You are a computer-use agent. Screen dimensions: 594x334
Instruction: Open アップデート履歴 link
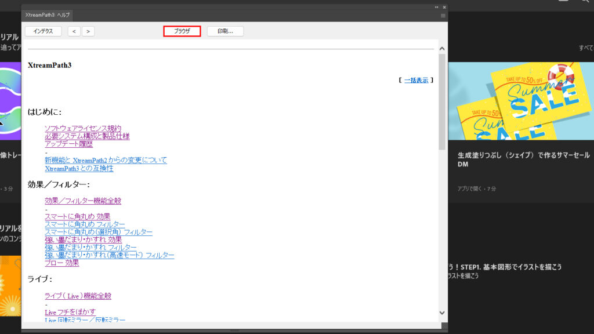68,144
